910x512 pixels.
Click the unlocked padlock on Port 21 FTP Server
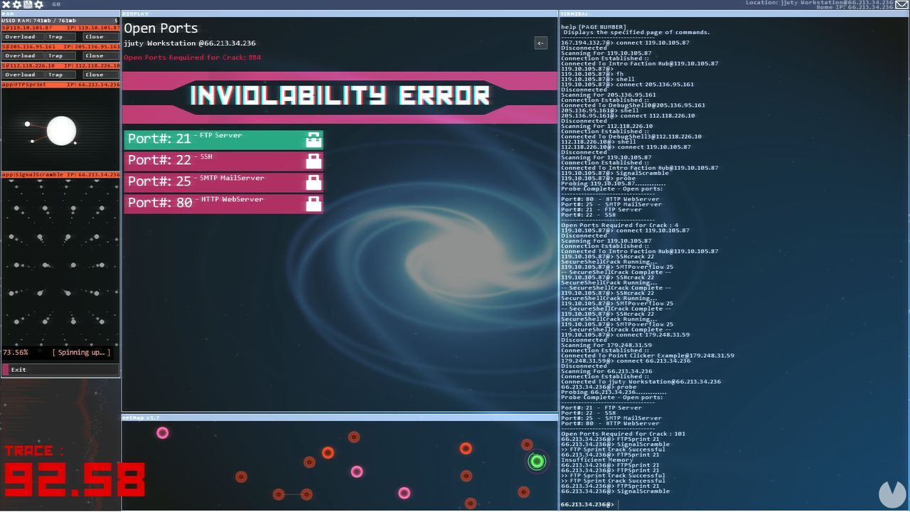(313, 139)
